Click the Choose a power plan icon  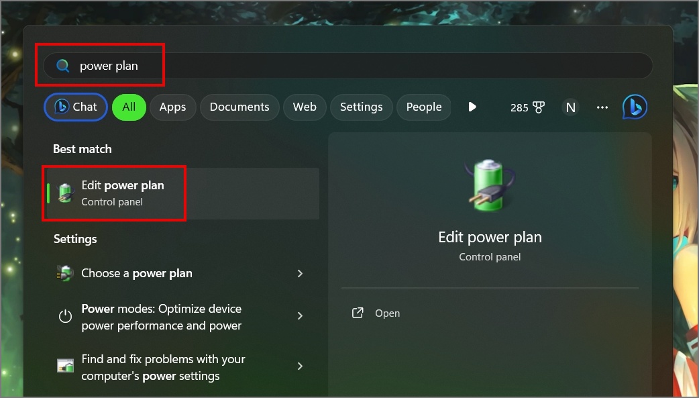[65, 274]
